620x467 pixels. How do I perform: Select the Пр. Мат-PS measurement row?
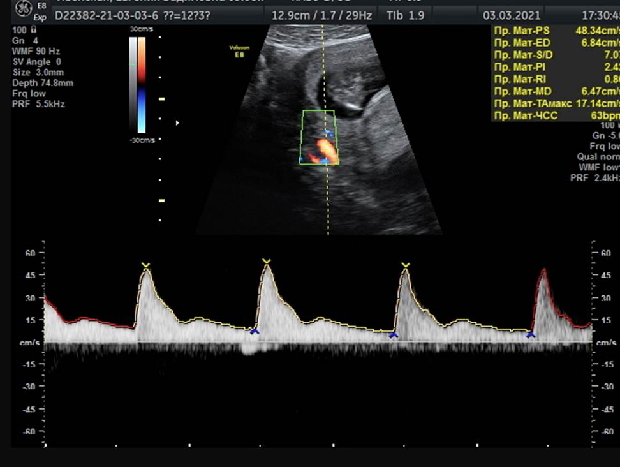pos(556,31)
